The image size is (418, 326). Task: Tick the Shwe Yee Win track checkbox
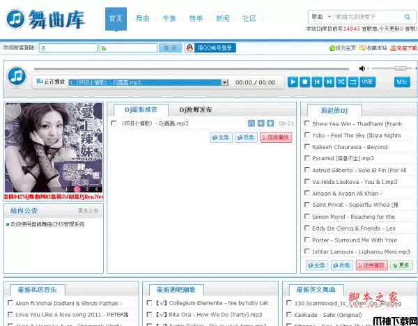[307, 124]
